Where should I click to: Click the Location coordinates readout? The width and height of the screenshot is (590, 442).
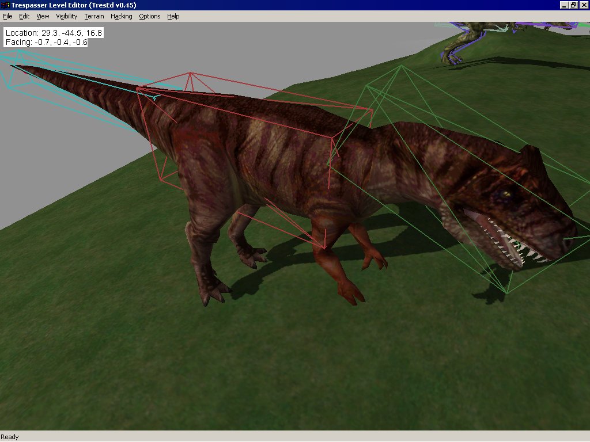coord(54,33)
